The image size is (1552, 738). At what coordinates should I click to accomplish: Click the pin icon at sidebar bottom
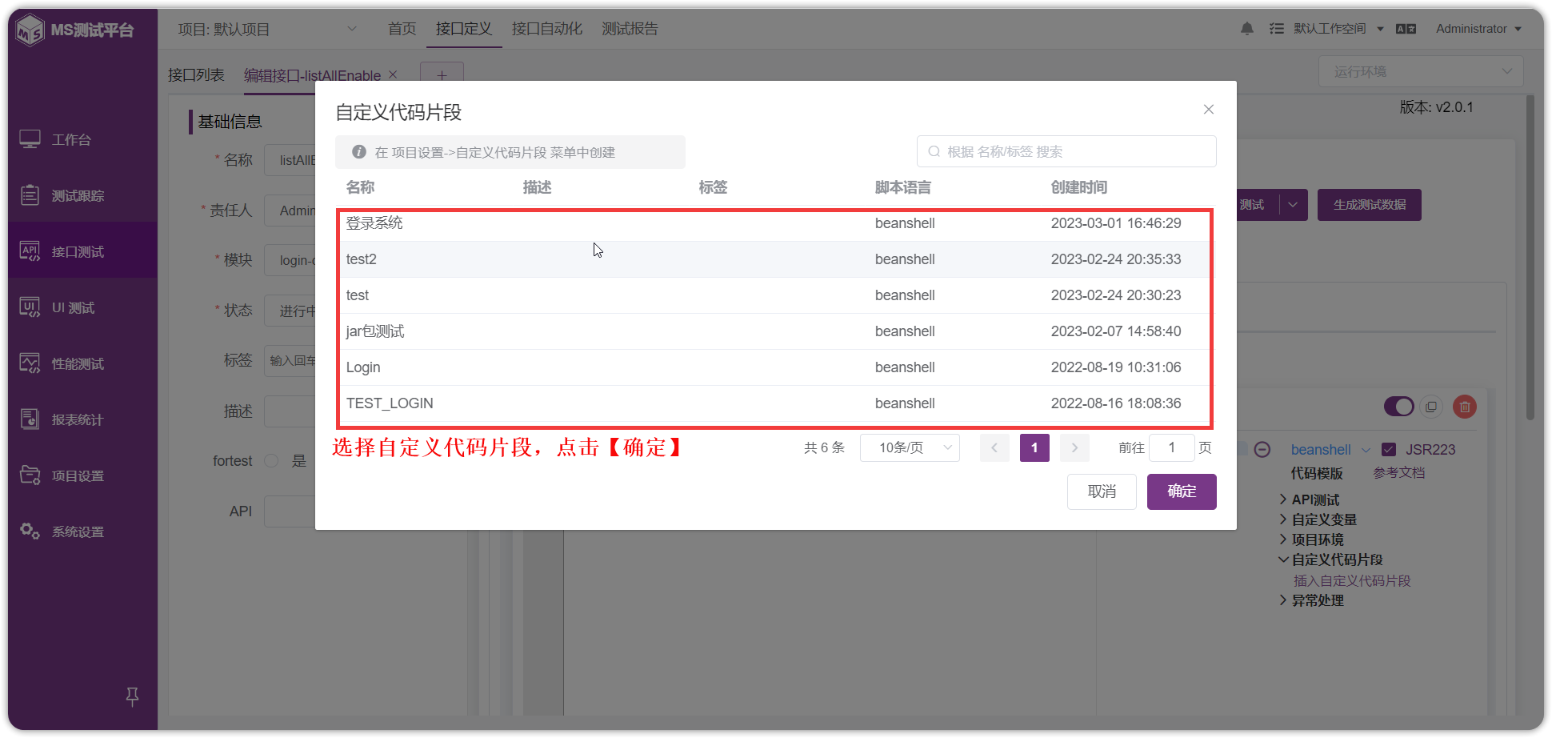[133, 696]
